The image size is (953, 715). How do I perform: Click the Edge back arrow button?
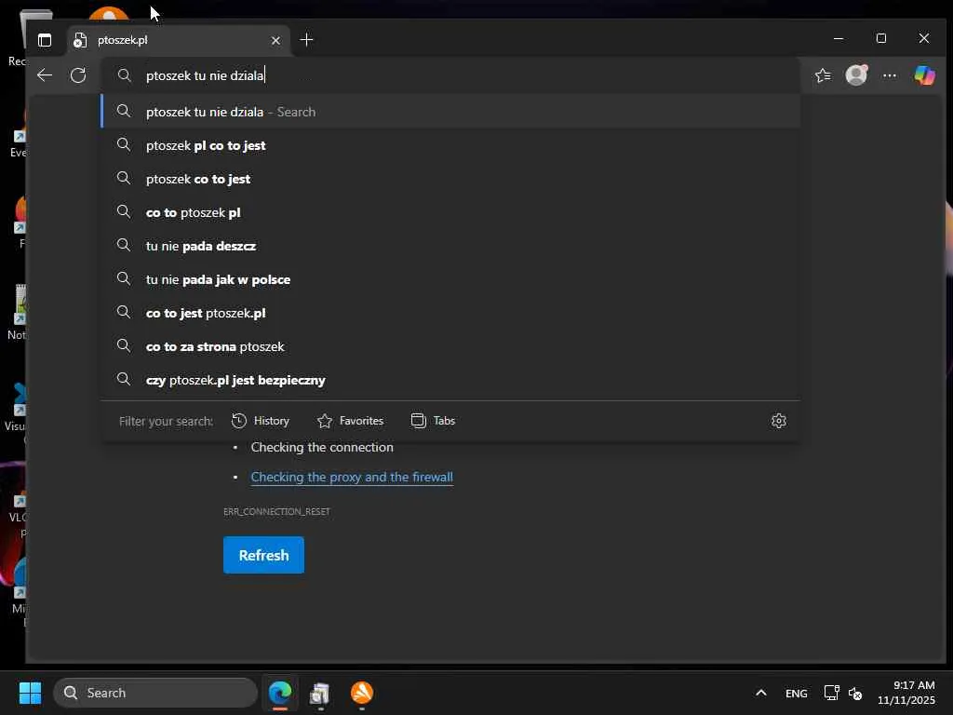coord(45,75)
